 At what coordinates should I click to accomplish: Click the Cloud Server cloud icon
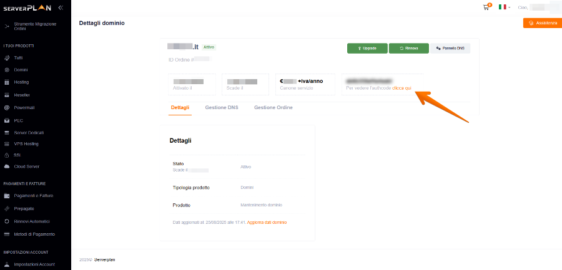(7, 166)
